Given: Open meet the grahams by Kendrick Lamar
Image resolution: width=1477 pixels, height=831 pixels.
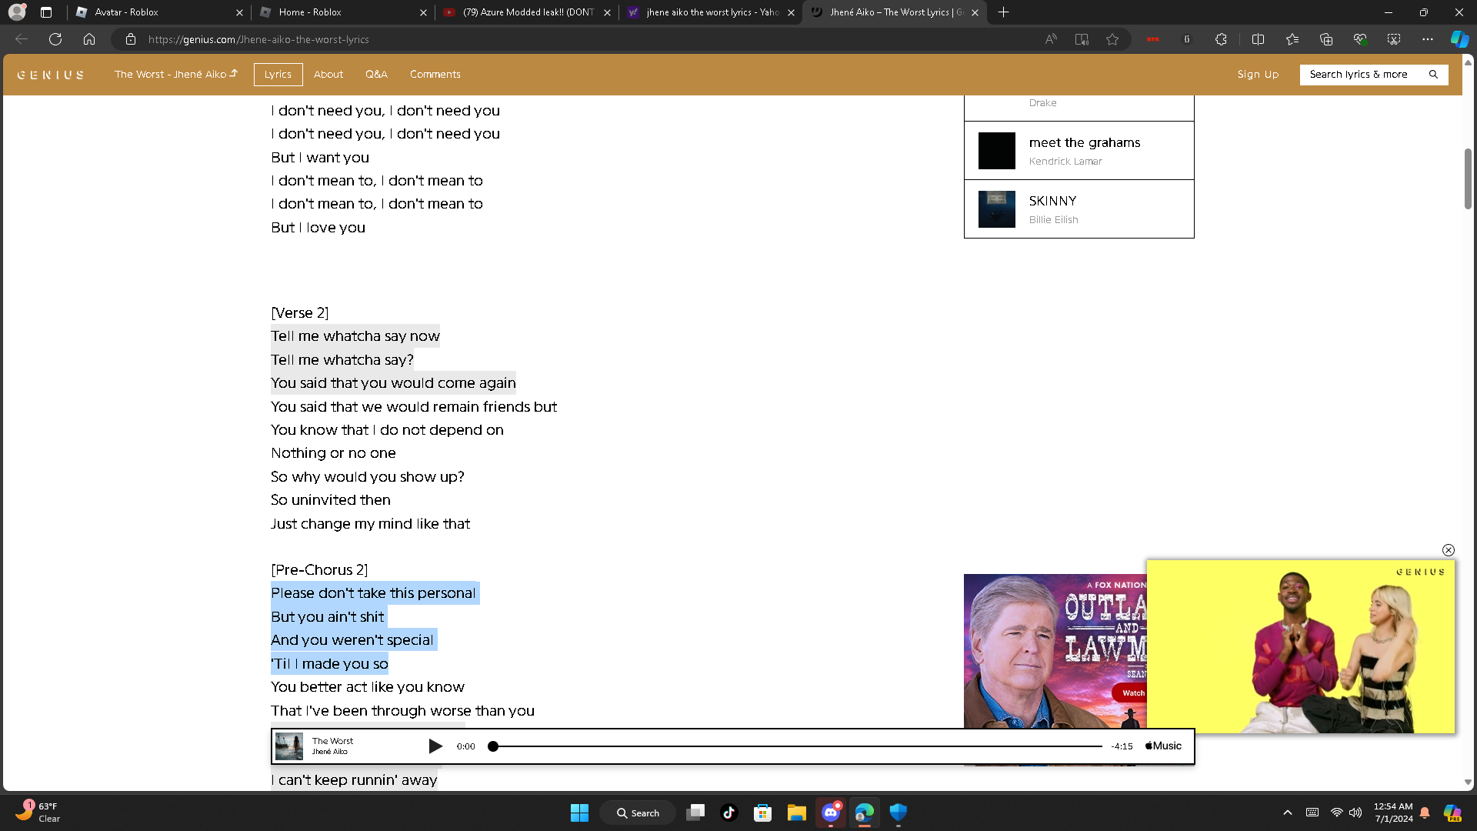Looking at the screenshot, I should tap(1079, 151).
